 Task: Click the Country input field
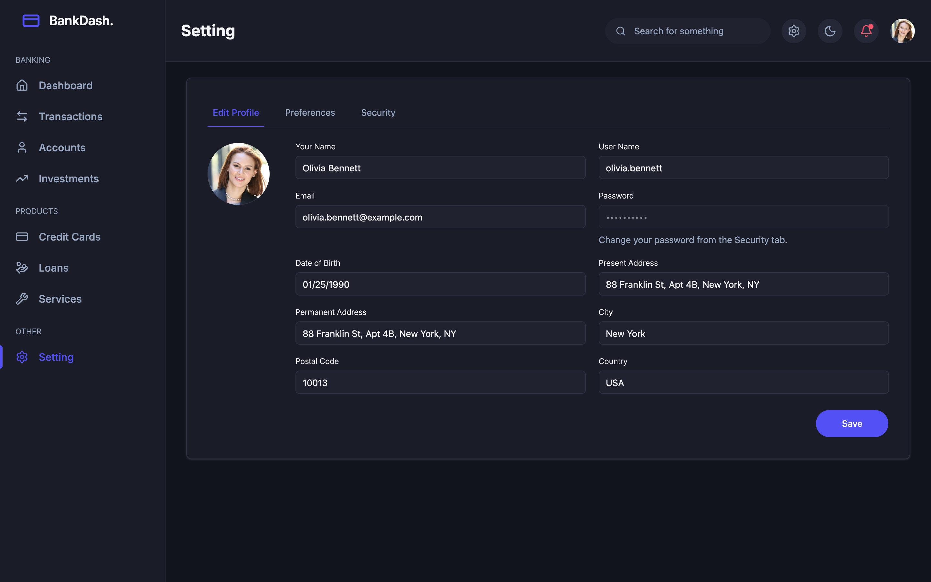click(743, 382)
